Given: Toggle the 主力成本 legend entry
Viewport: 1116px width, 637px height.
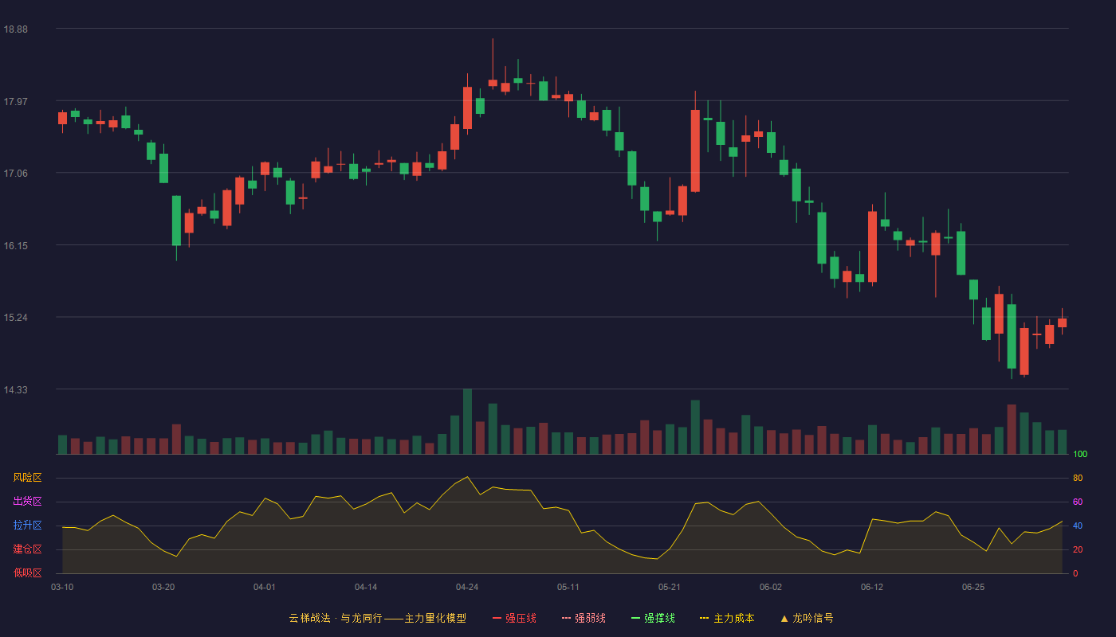Looking at the screenshot, I should coord(727,618).
